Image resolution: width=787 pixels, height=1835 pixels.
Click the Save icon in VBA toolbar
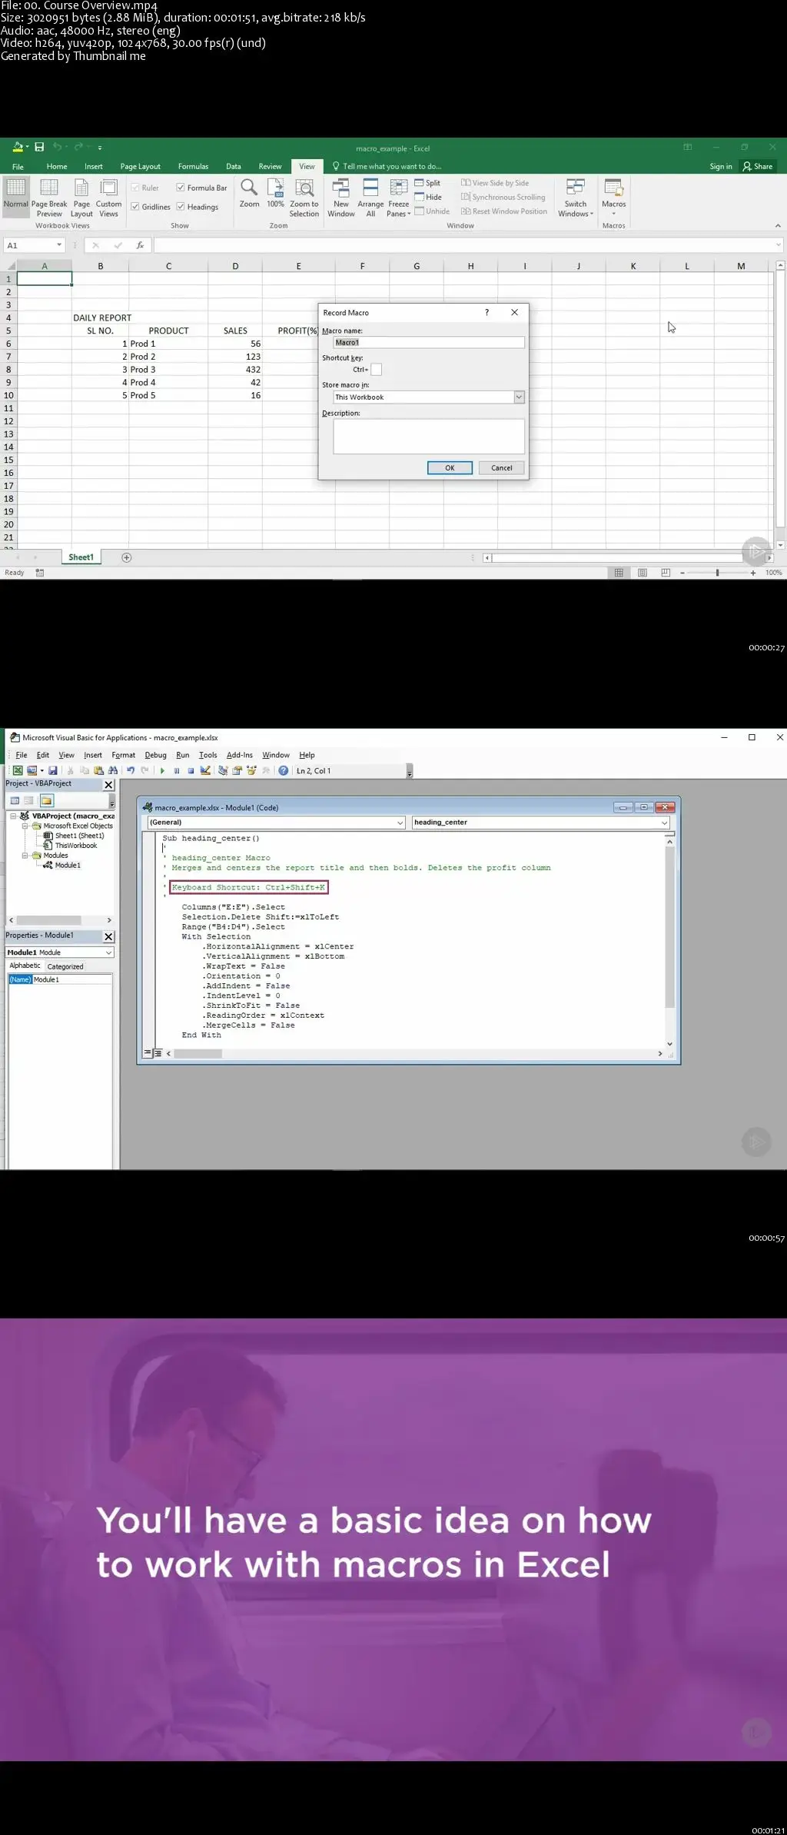pos(53,770)
